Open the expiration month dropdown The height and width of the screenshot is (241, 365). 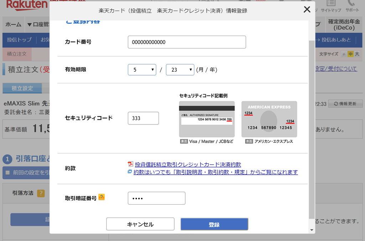pos(142,70)
